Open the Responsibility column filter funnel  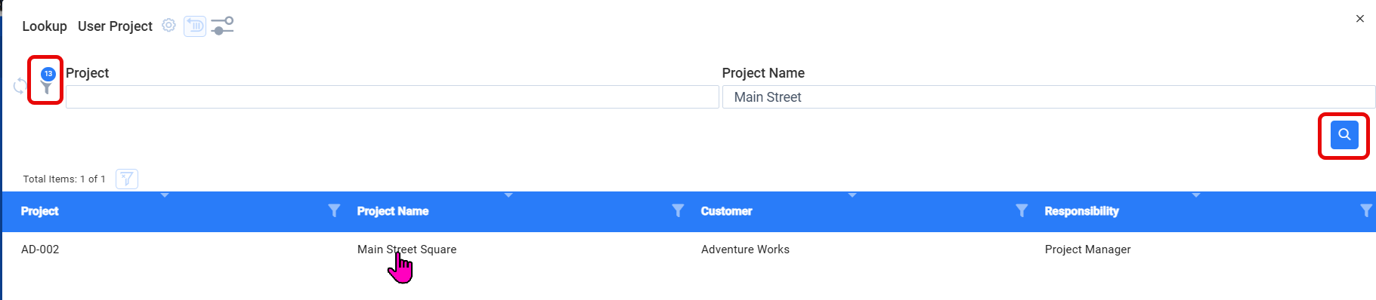click(1365, 210)
